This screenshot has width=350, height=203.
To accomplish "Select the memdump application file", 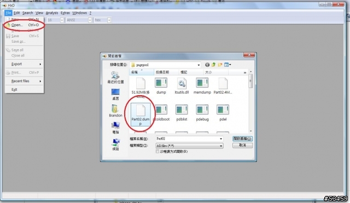I will coord(202,86).
